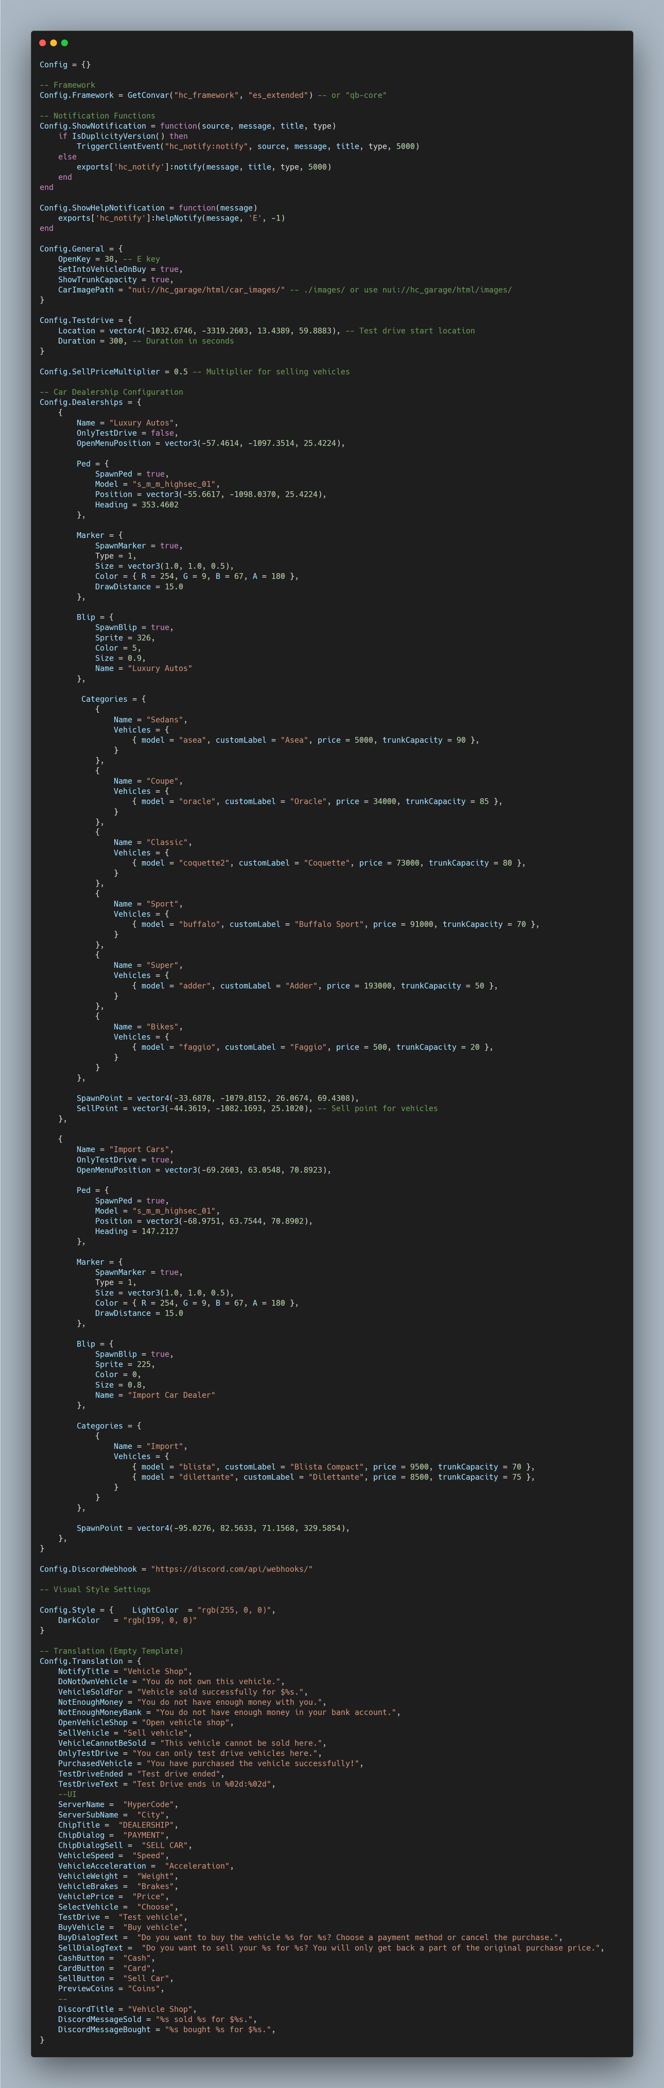Click the green maximize dot

click(x=65, y=43)
